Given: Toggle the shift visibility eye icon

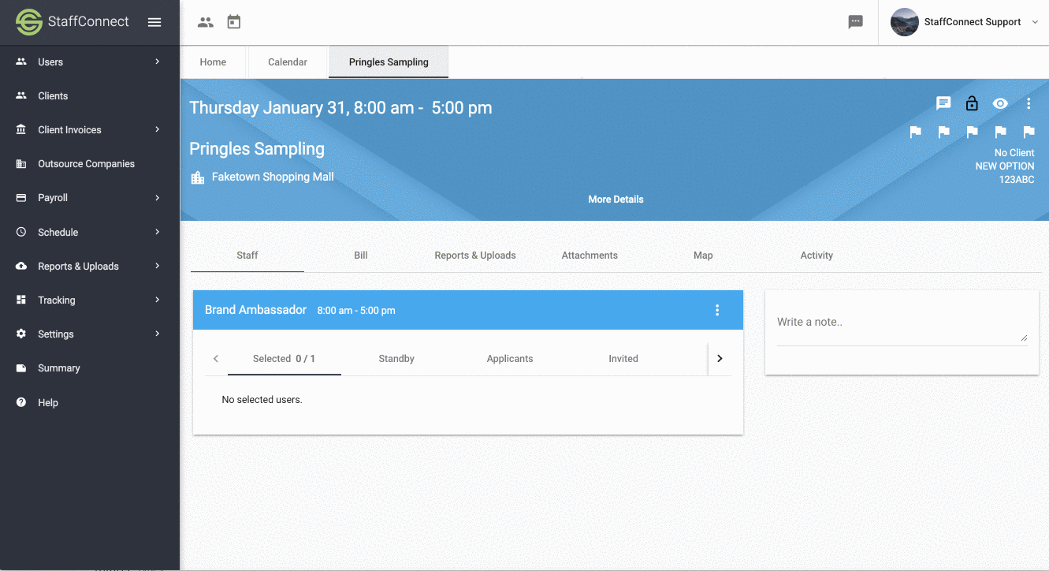Looking at the screenshot, I should coord(1000,103).
